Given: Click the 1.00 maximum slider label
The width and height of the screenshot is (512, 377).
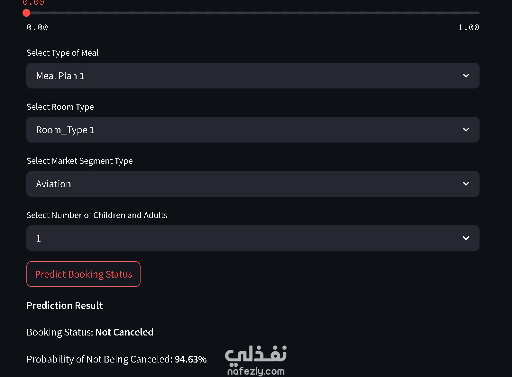Looking at the screenshot, I should point(468,28).
